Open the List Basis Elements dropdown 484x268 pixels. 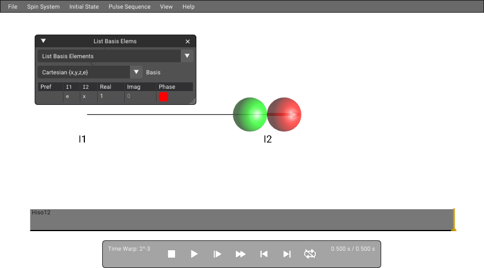click(116, 56)
